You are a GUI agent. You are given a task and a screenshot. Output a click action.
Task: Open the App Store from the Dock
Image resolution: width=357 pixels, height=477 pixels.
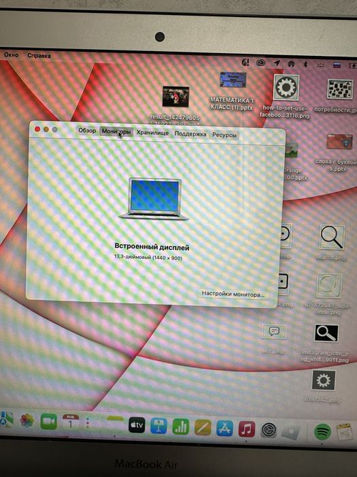pos(224,428)
